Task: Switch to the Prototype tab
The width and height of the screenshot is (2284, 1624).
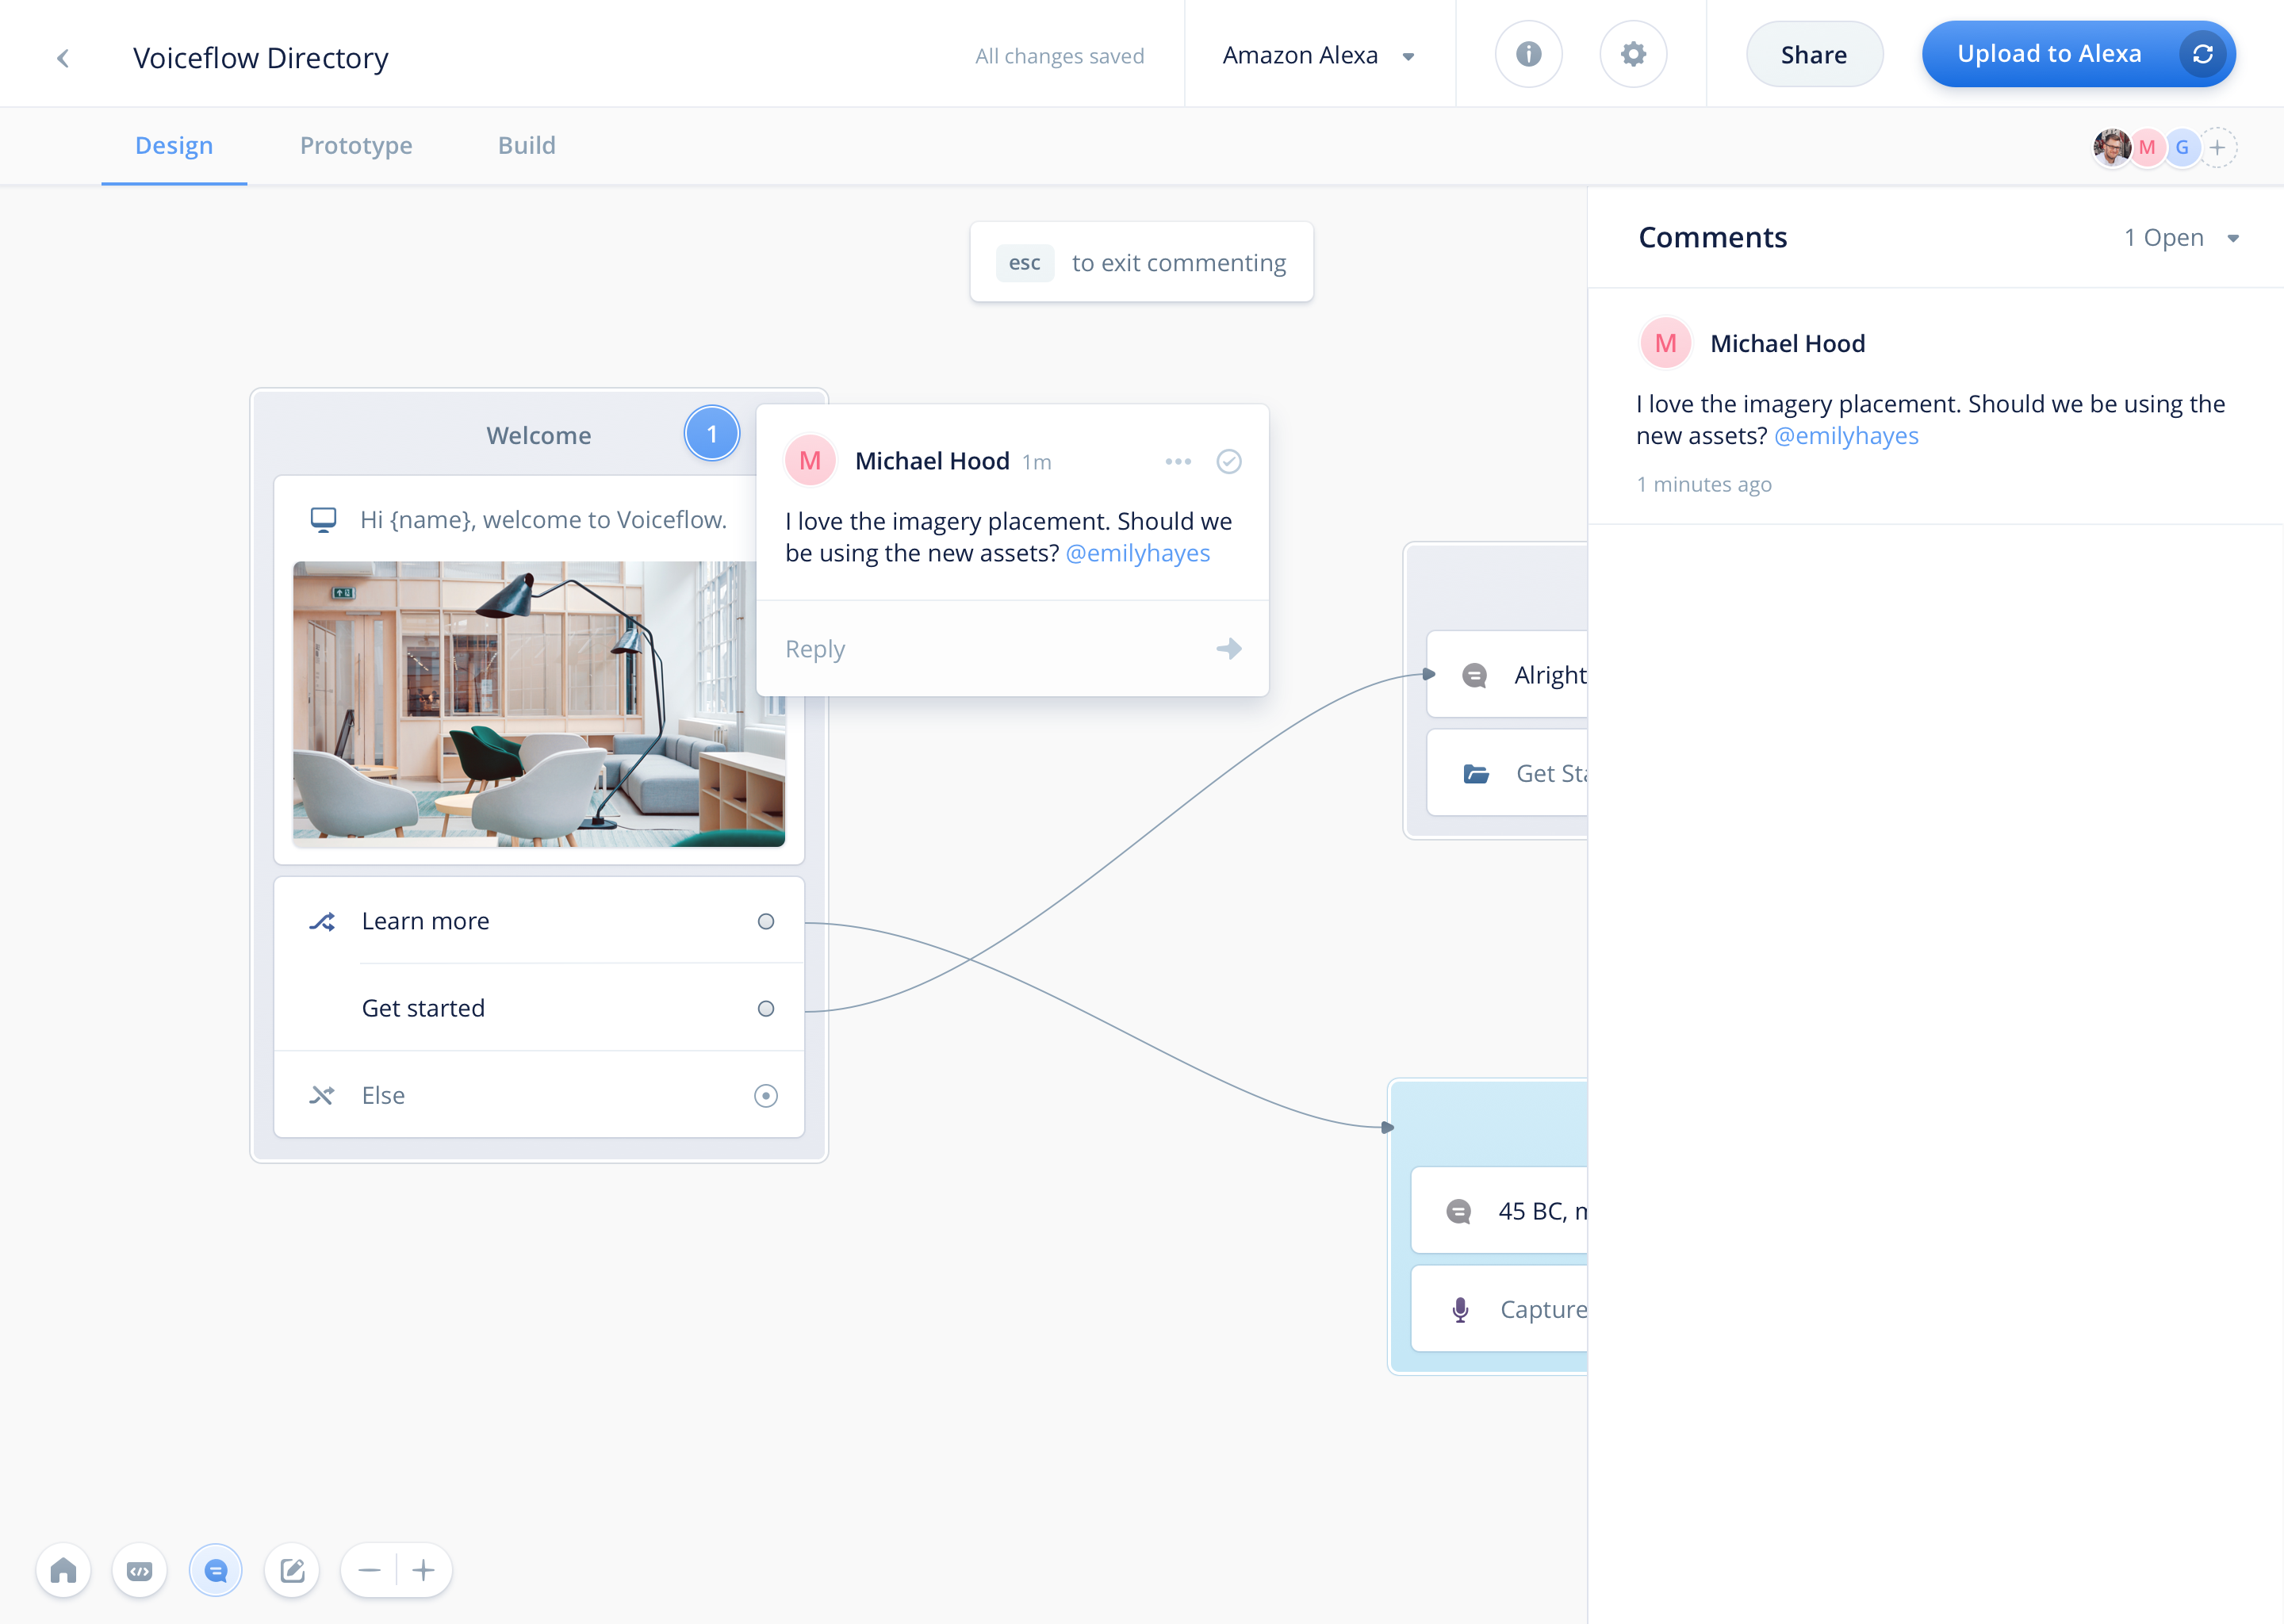Action: (356, 146)
